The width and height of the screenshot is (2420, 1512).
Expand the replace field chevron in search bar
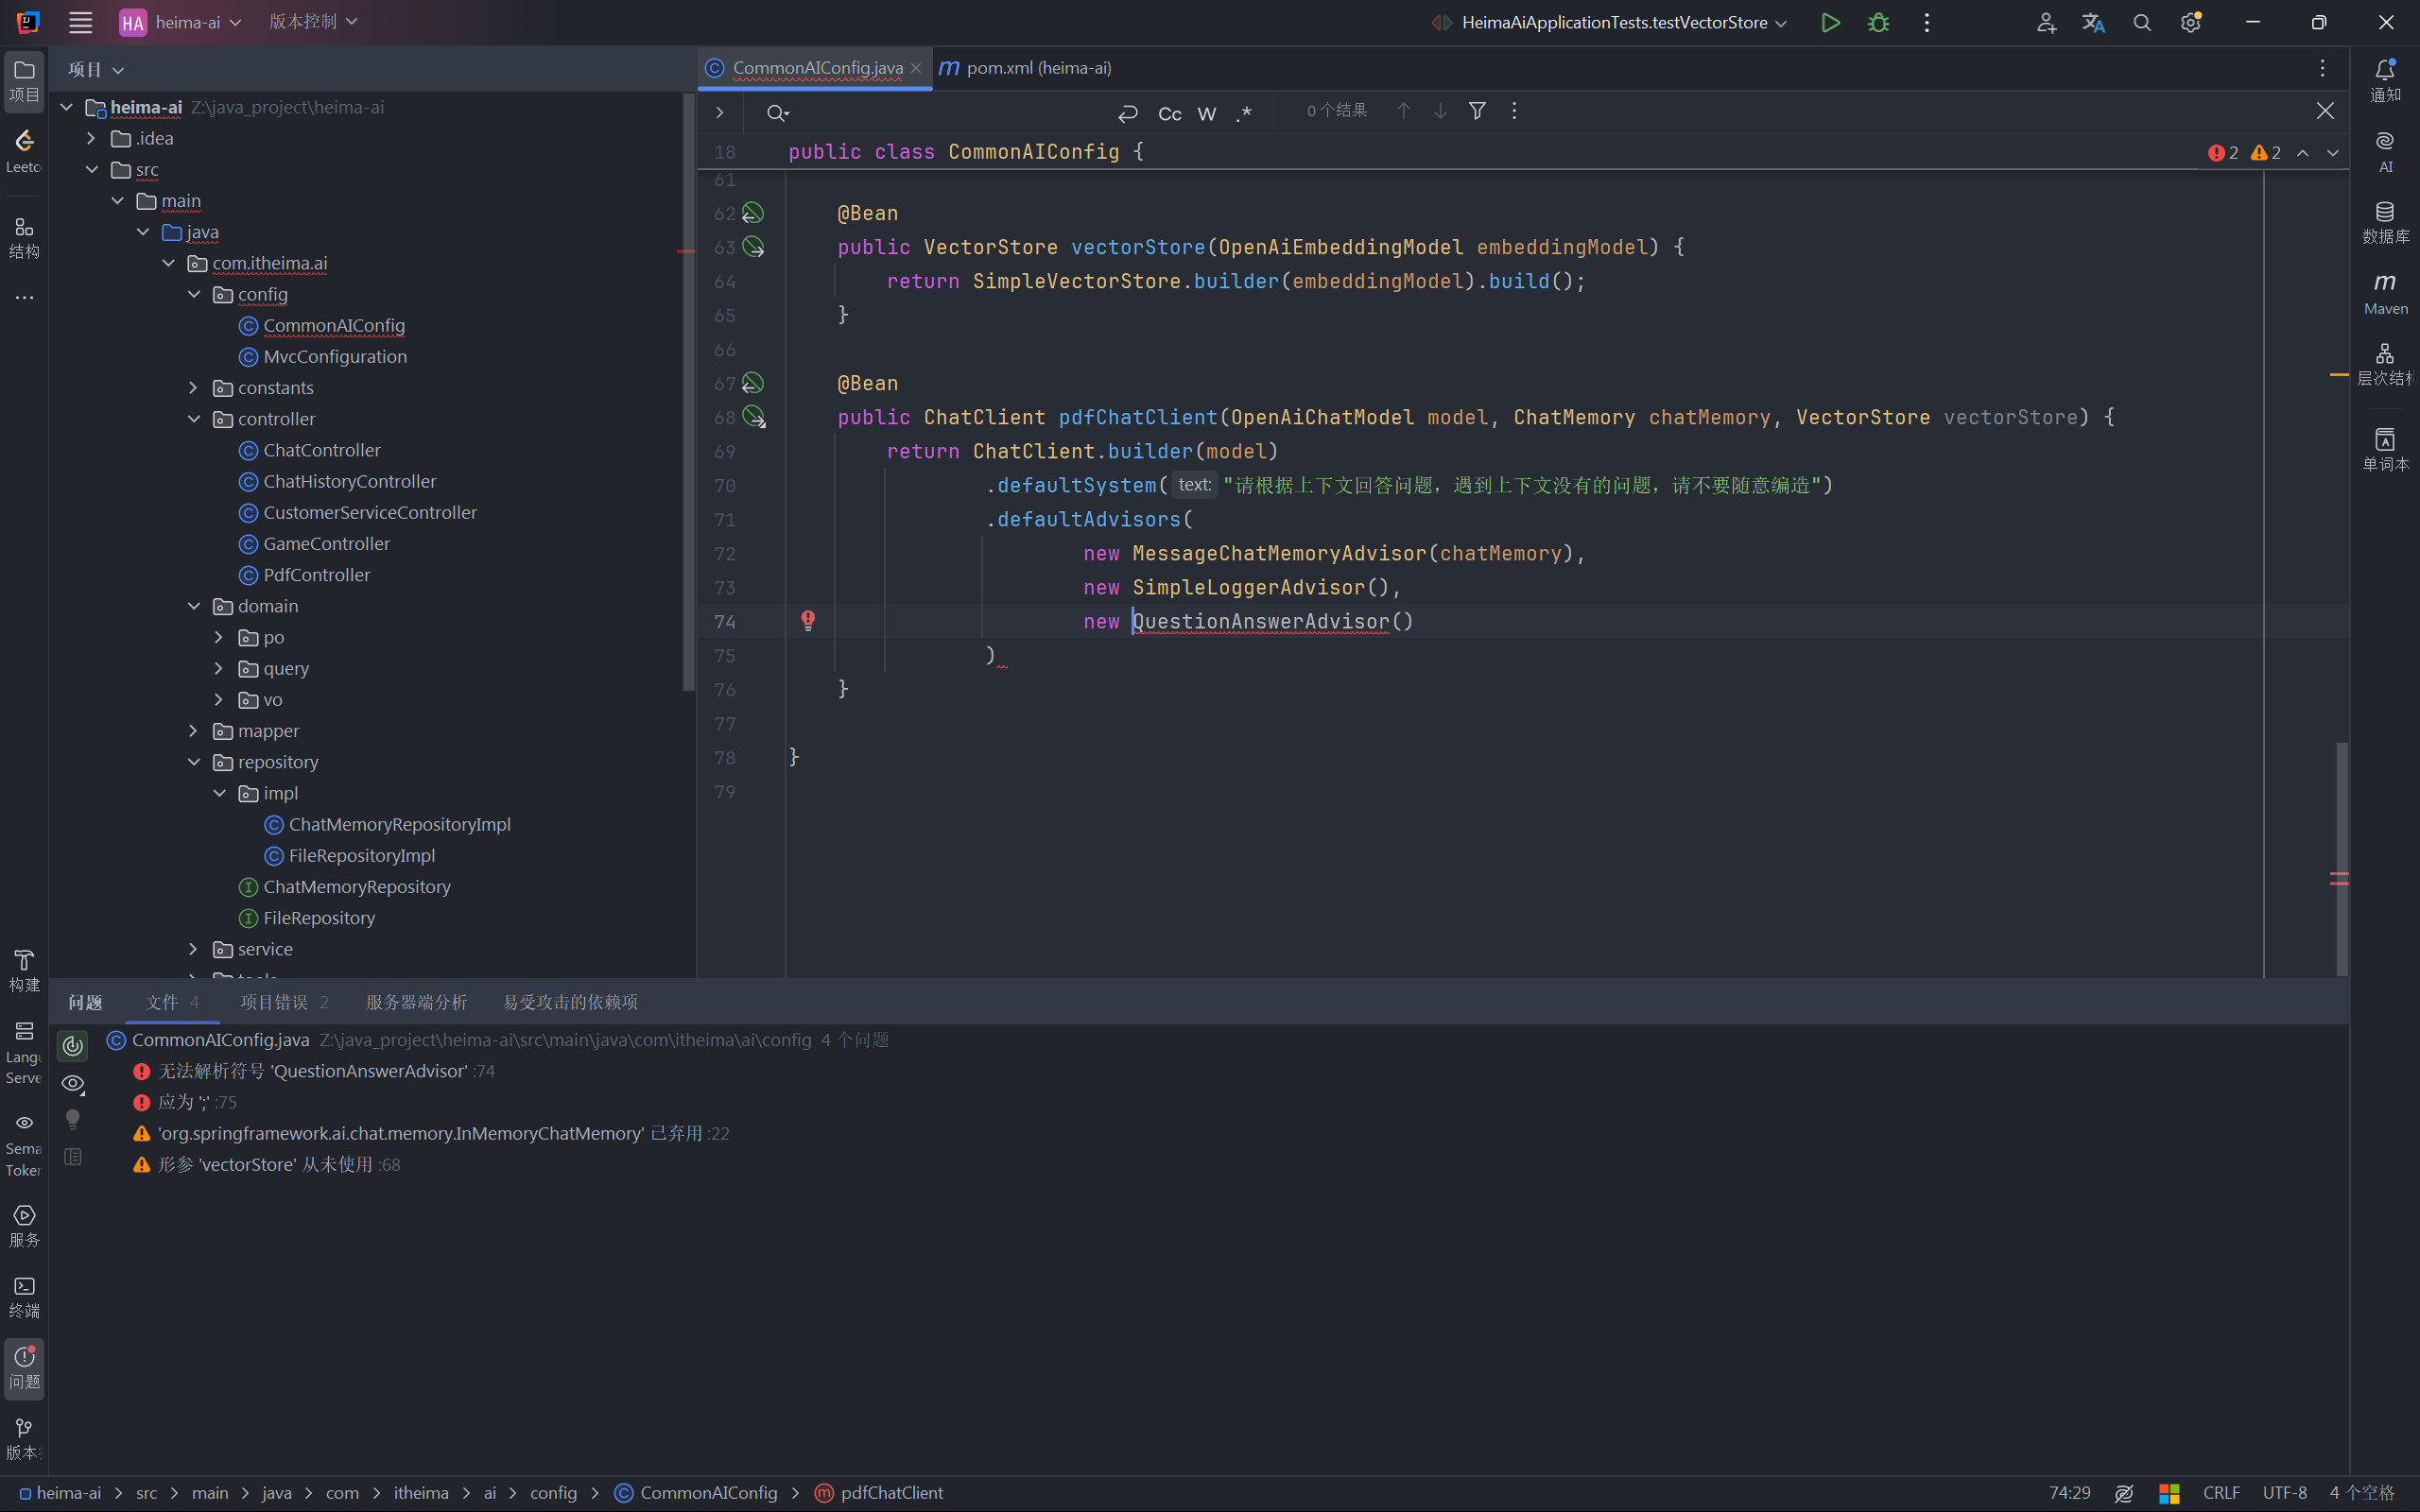pos(720,113)
